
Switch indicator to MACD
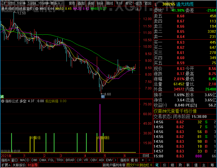25,160
